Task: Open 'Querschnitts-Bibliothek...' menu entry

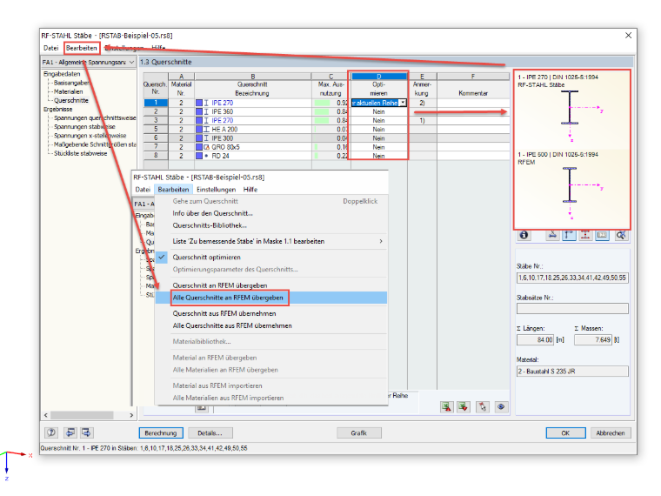Action: (210, 225)
